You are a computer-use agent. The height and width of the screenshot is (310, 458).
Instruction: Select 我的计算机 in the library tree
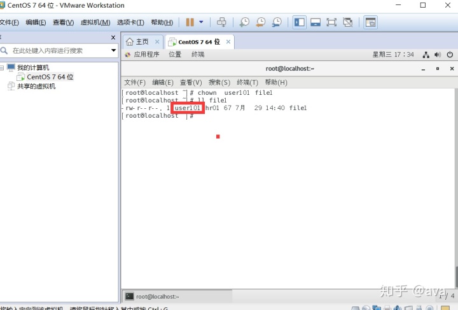pos(33,67)
